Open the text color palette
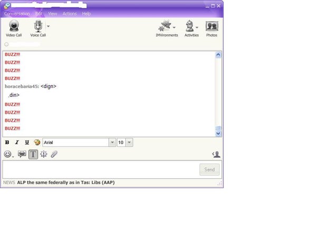This screenshot has height=234, width=327. (x=37, y=142)
